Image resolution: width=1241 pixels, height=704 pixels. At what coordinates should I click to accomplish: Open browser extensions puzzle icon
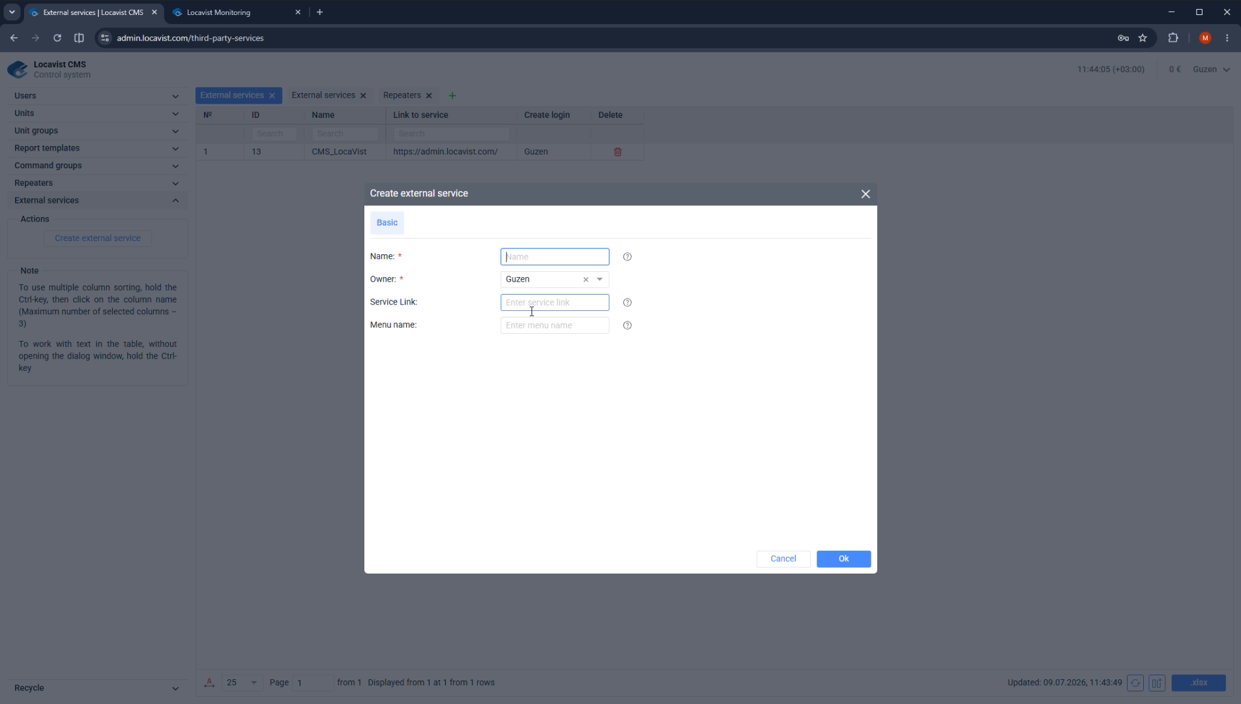click(x=1173, y=38)
